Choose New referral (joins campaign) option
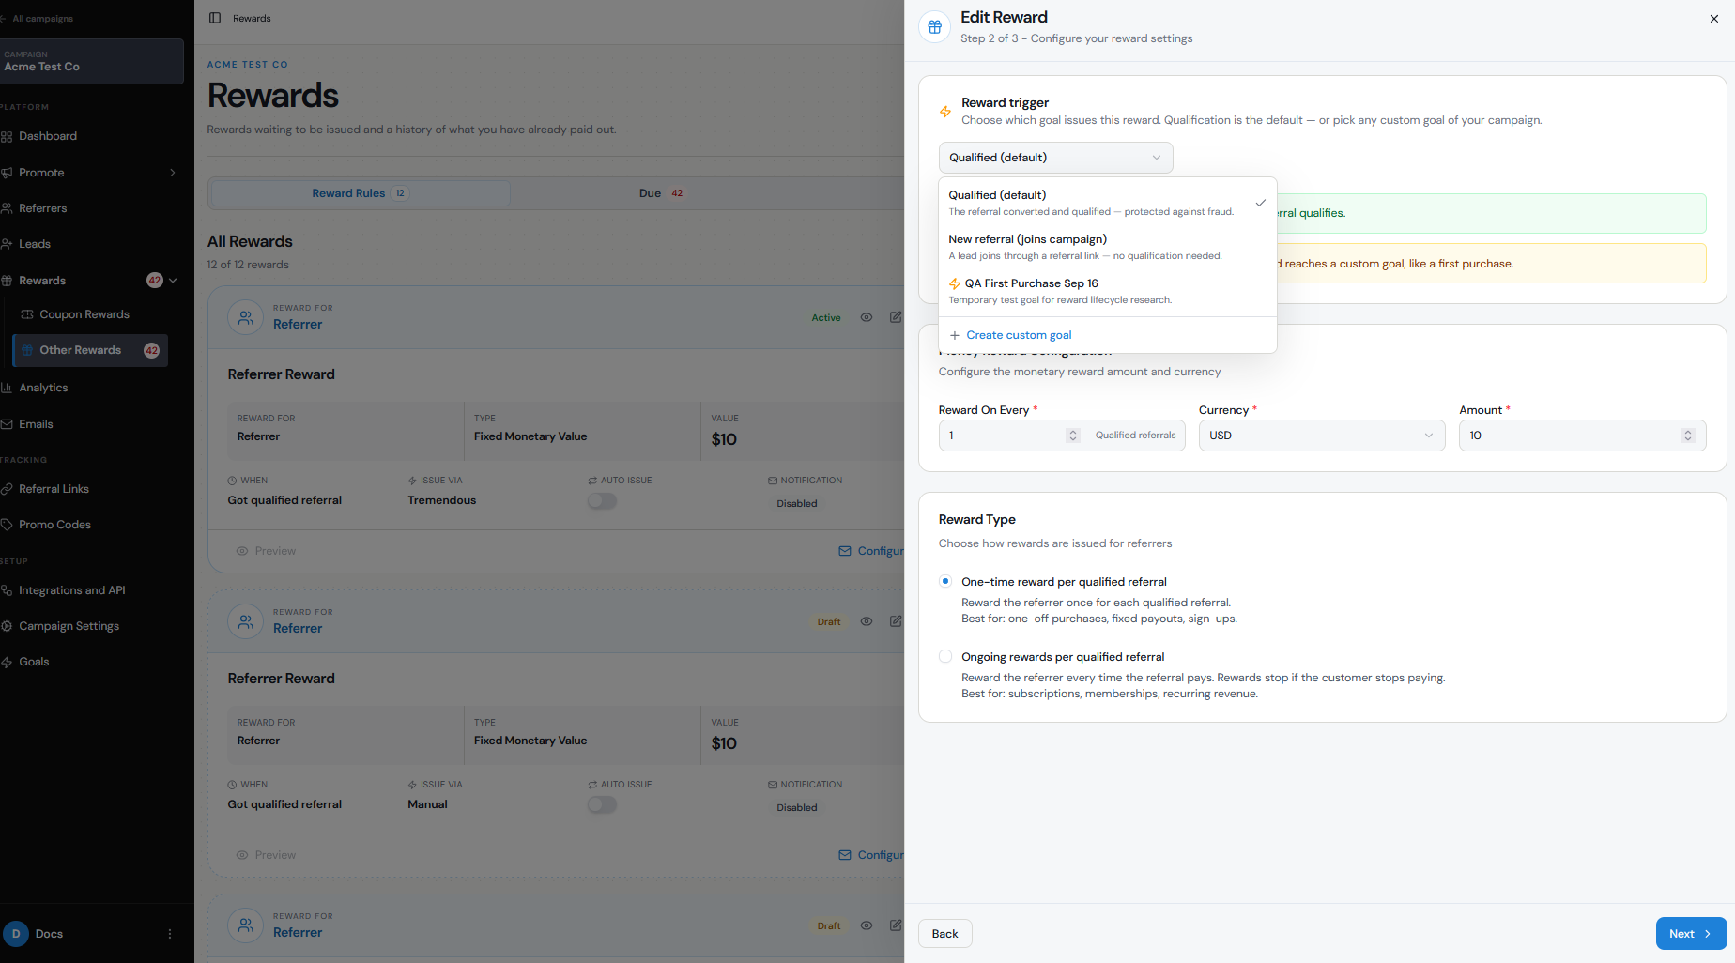 (1108, 247)
